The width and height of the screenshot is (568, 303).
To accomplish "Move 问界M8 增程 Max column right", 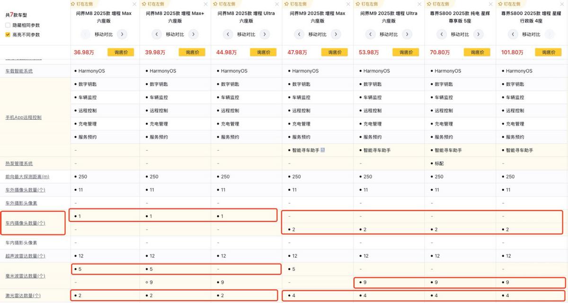I will (122, 34).
